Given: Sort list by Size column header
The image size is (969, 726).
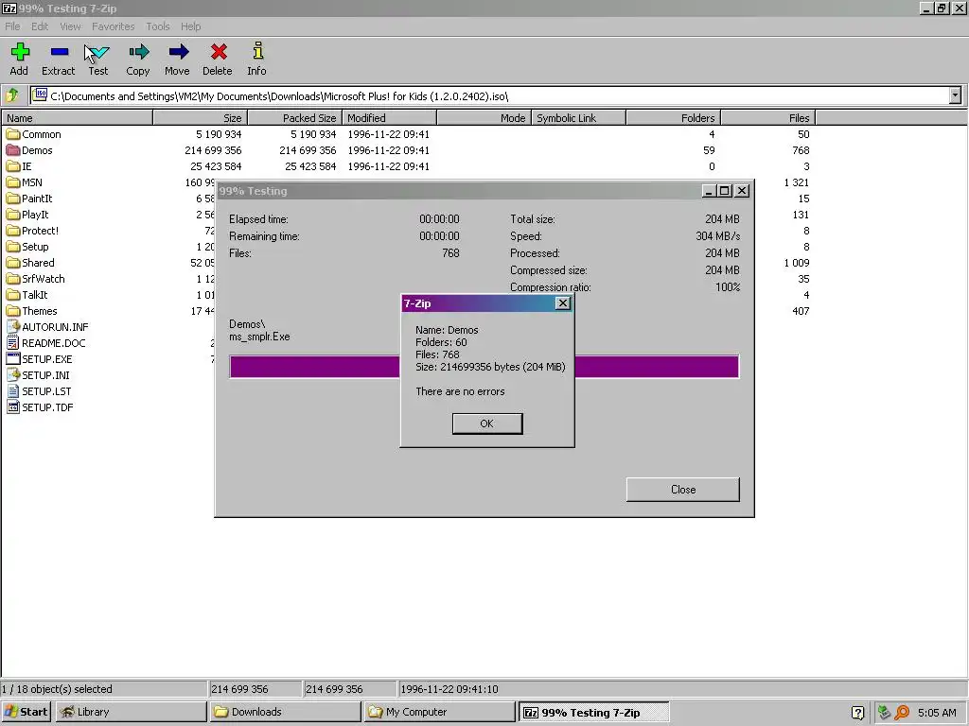Looking at the screenshot, I should coord(201,118).
